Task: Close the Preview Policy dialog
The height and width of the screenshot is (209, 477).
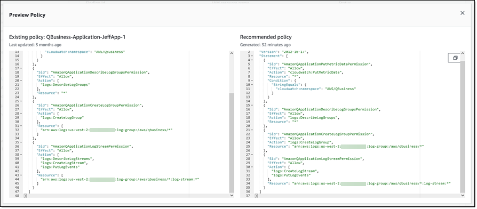Action: pyautogui.click(x=463, y=13)
